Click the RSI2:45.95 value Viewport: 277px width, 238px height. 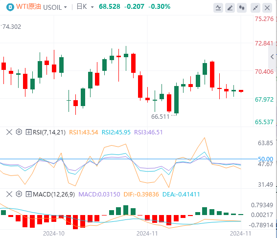click(x=116, y=132)
